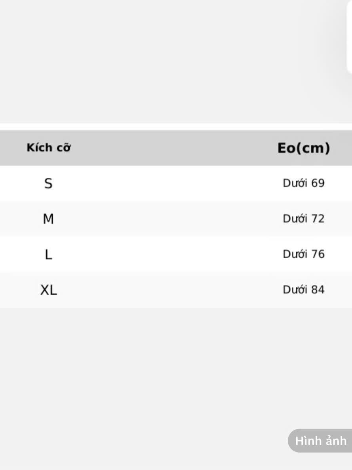Click the Dưới 76 waist value
This screenshot has height=470, width=352.
[303, 254]
